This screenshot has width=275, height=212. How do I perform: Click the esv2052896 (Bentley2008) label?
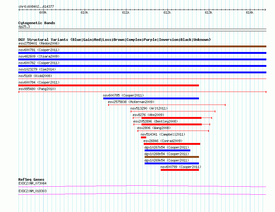155,121
